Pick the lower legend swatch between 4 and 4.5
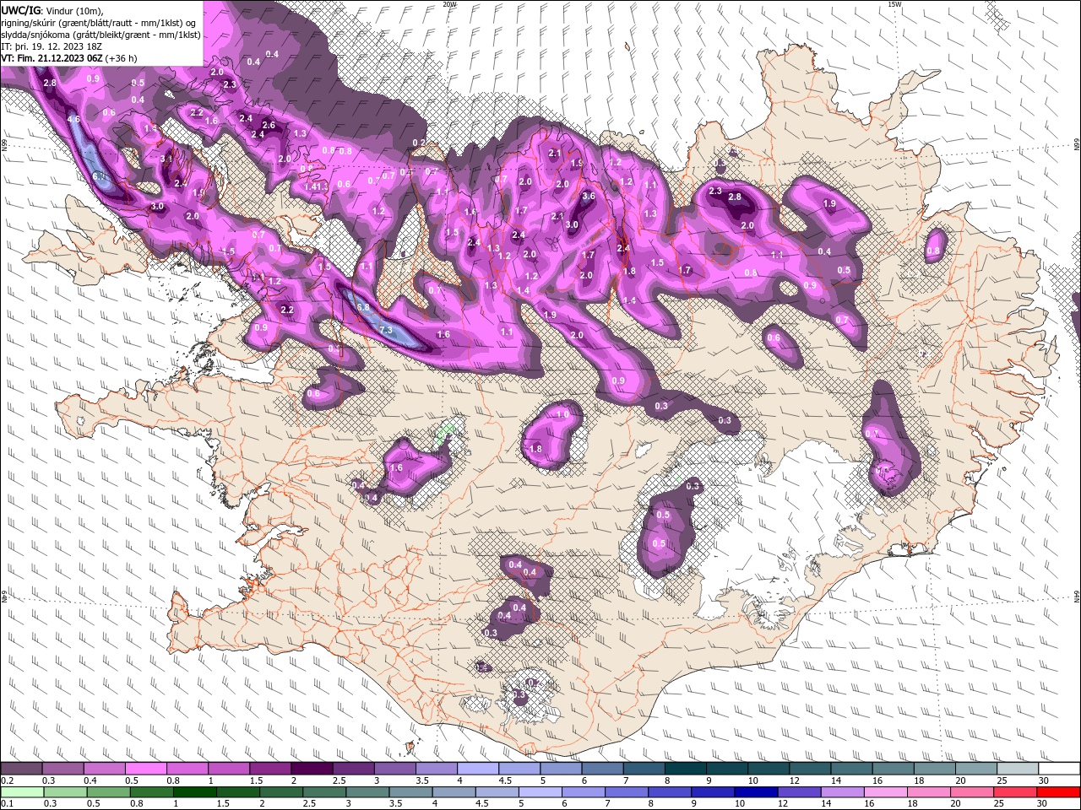This screenshot has height=810, width=1081. pyautogui.click(x=452, y=791)
